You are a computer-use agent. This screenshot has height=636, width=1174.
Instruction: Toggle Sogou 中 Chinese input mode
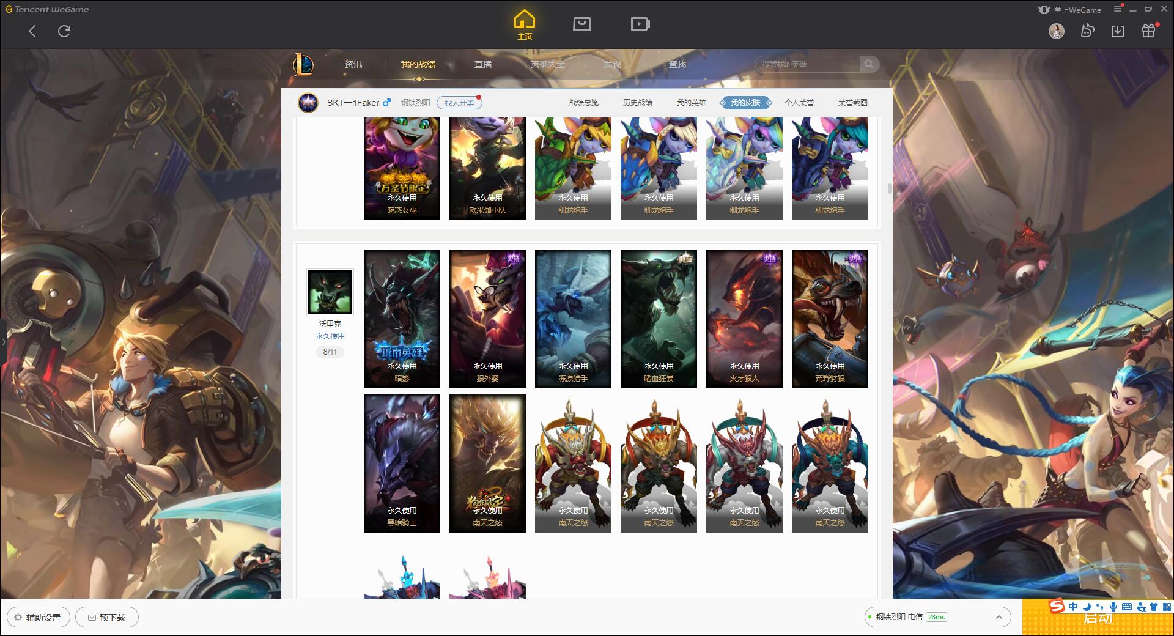click(1073, 607)
